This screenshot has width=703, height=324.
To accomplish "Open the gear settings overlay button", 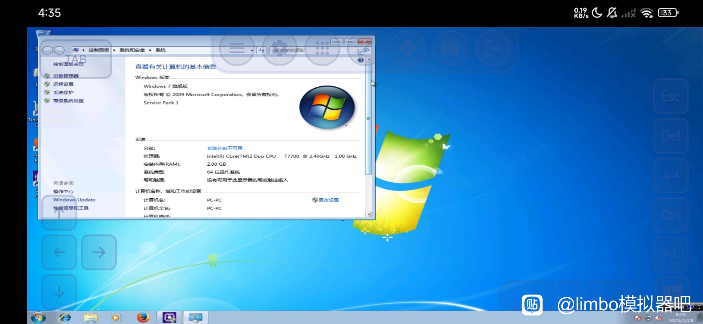I will [280, 48].
